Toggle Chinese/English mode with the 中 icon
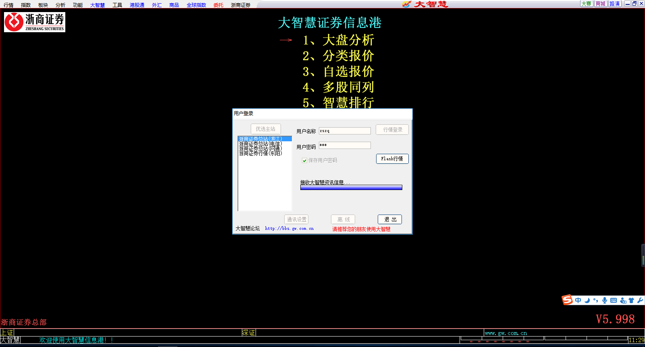The height and width of the screenshot is (347, 645). click(x=578, y=300)
